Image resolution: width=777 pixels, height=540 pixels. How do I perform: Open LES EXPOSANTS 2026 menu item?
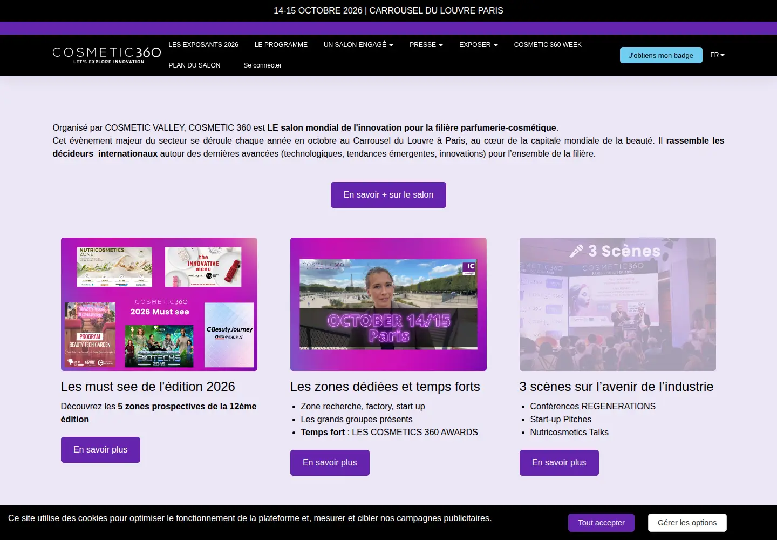click(203, 45)
